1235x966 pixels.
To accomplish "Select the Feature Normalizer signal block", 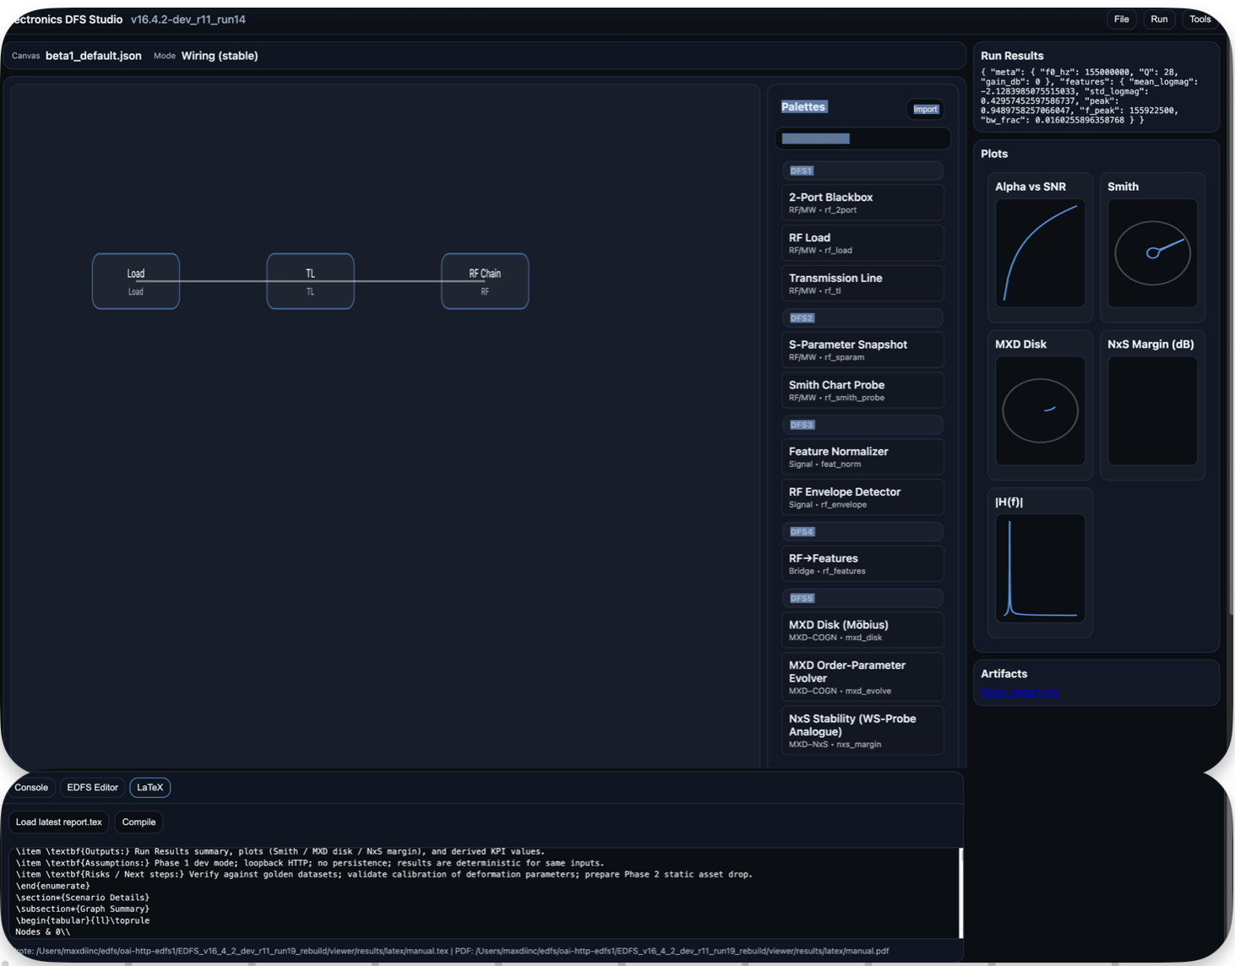I will click(x=862, y=456).
